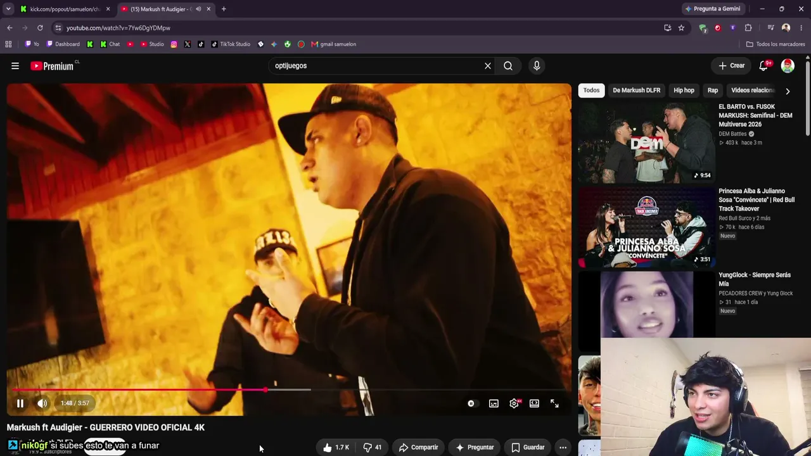
Task: Expand more filter chips with right chevron
Action: coord(788,91)
